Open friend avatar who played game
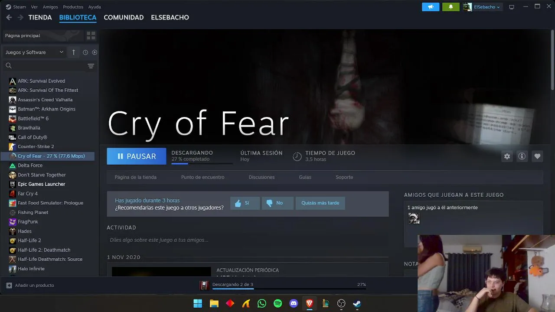Image resolution: width=555 pixels, height=312 pixels. pos(414,218)
